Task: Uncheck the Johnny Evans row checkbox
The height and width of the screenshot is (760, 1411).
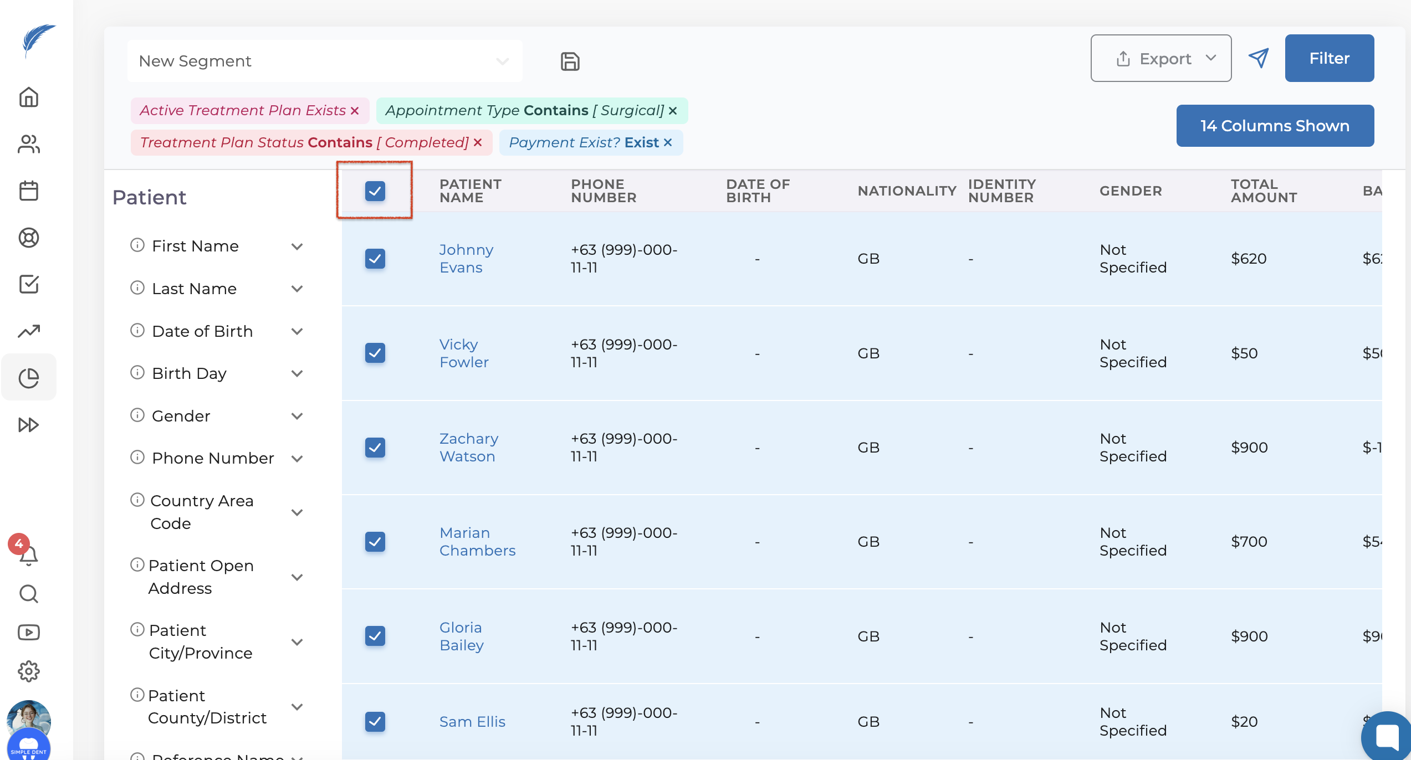Action: 375,259
